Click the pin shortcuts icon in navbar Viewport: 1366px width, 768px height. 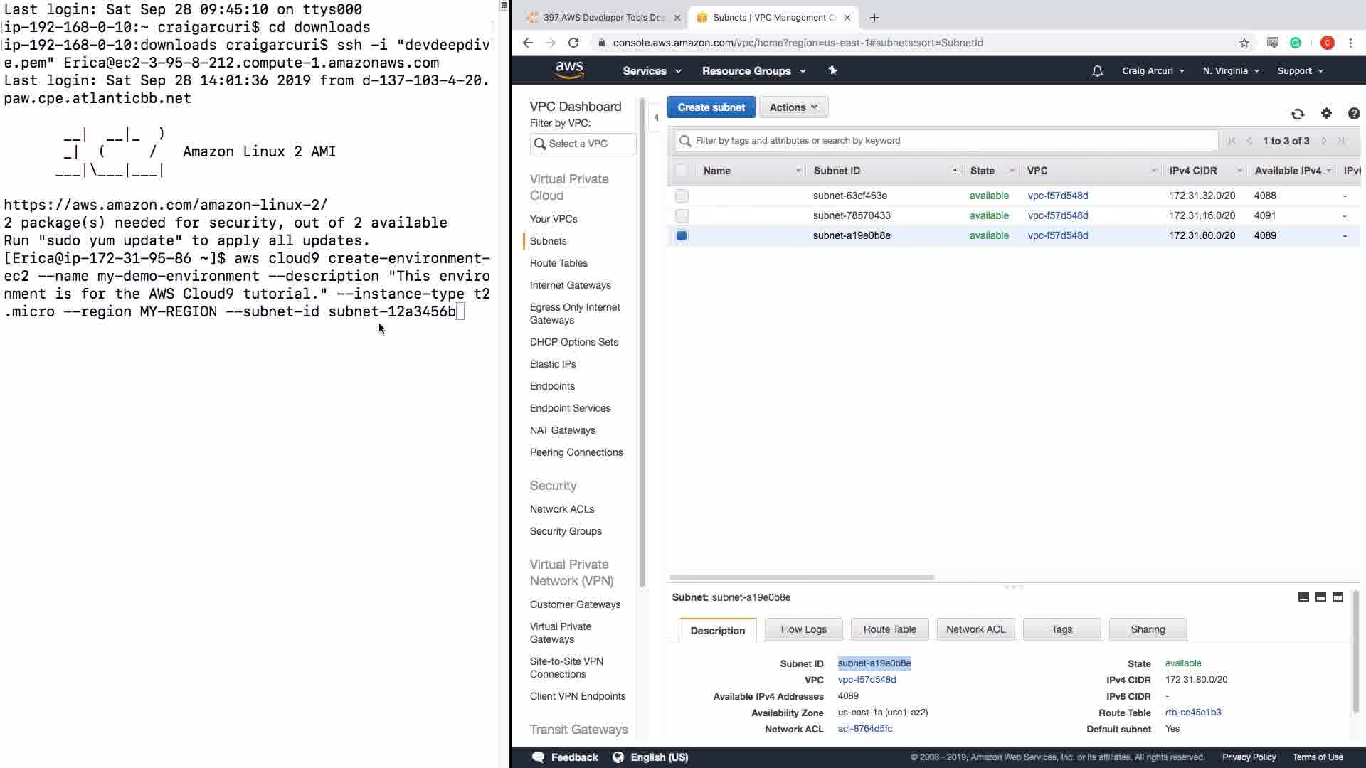832,70
